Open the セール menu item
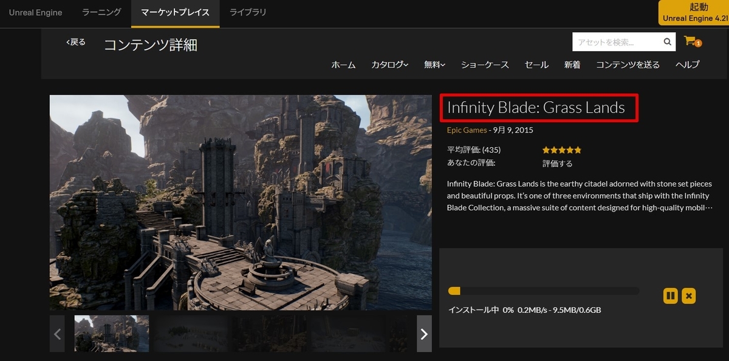729x361 pixels. (536, 64)
